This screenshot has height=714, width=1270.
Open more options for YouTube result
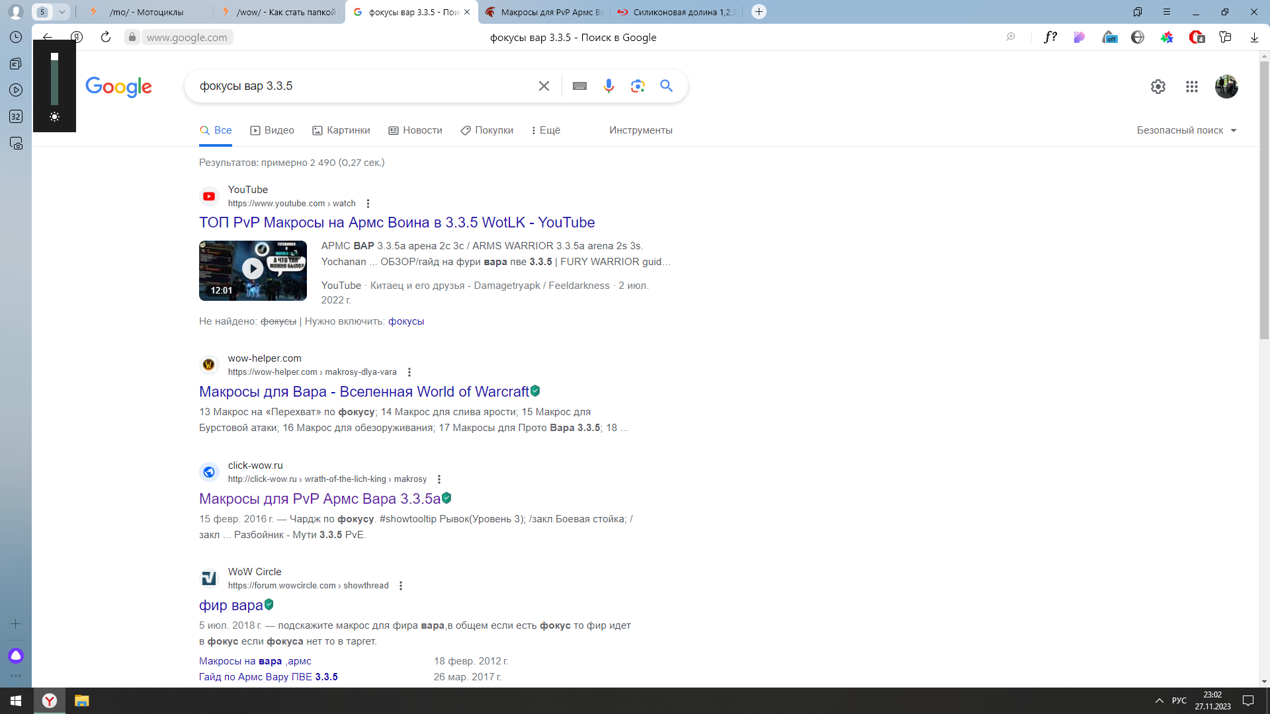368,204
